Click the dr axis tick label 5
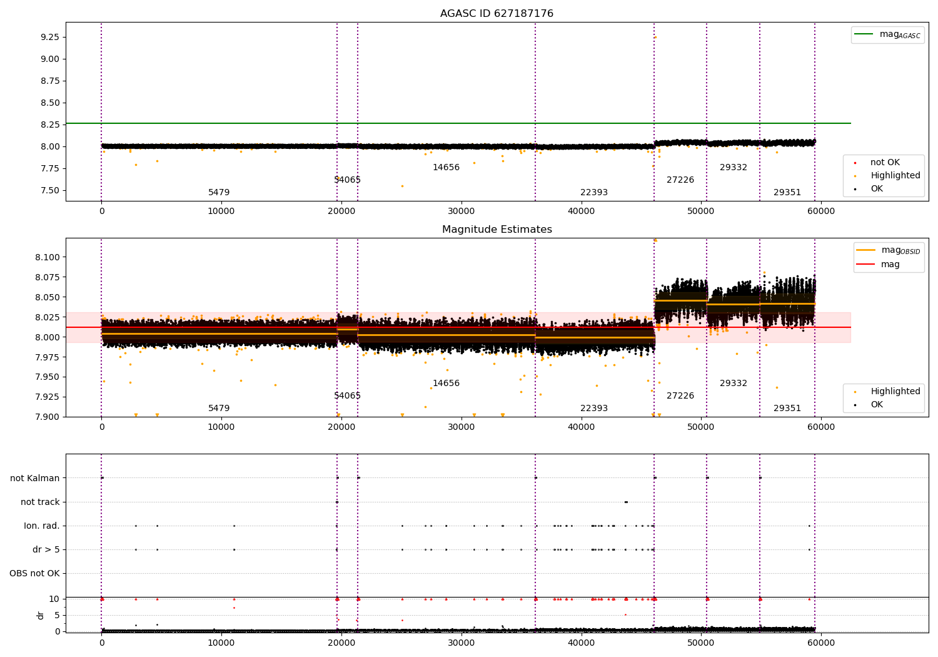This screenshot has height=657, width=938. [57, 615]
